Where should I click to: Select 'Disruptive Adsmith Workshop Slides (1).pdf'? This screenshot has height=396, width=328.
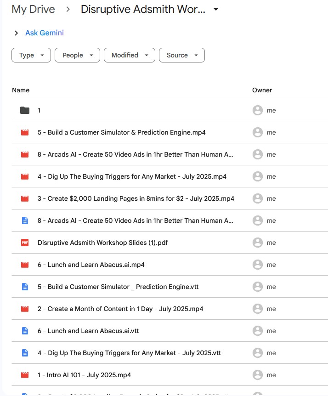coord(103,243)
